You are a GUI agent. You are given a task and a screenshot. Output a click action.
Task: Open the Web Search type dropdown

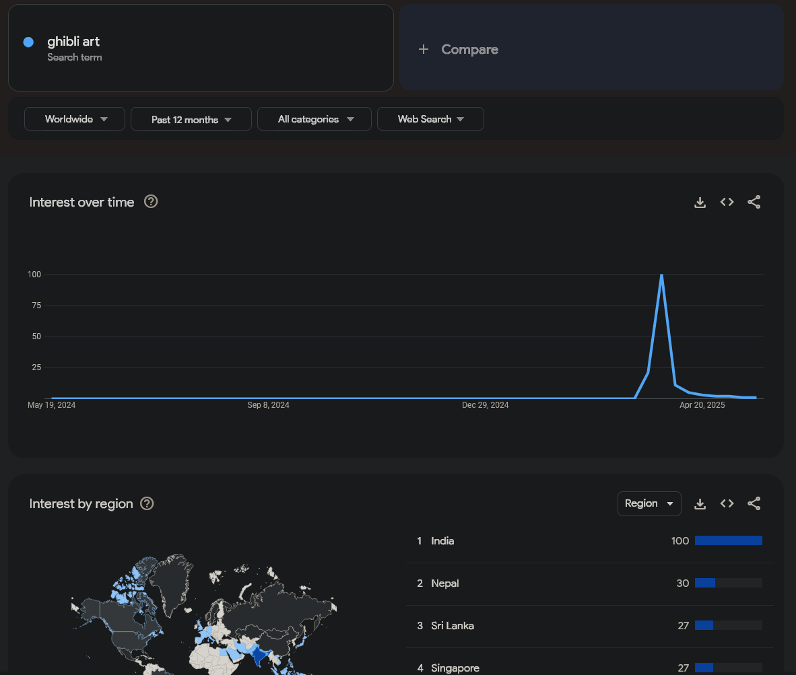click(x=430, y=119)
